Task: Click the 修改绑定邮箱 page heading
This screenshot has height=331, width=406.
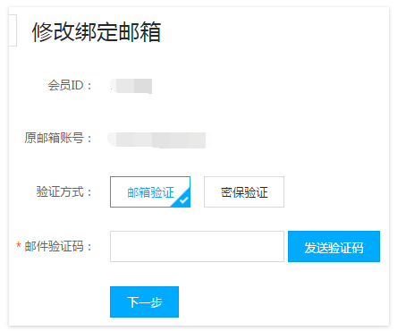Action: click(x=97, y=32)
